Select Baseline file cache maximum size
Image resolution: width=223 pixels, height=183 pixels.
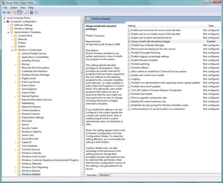[148, 101]
